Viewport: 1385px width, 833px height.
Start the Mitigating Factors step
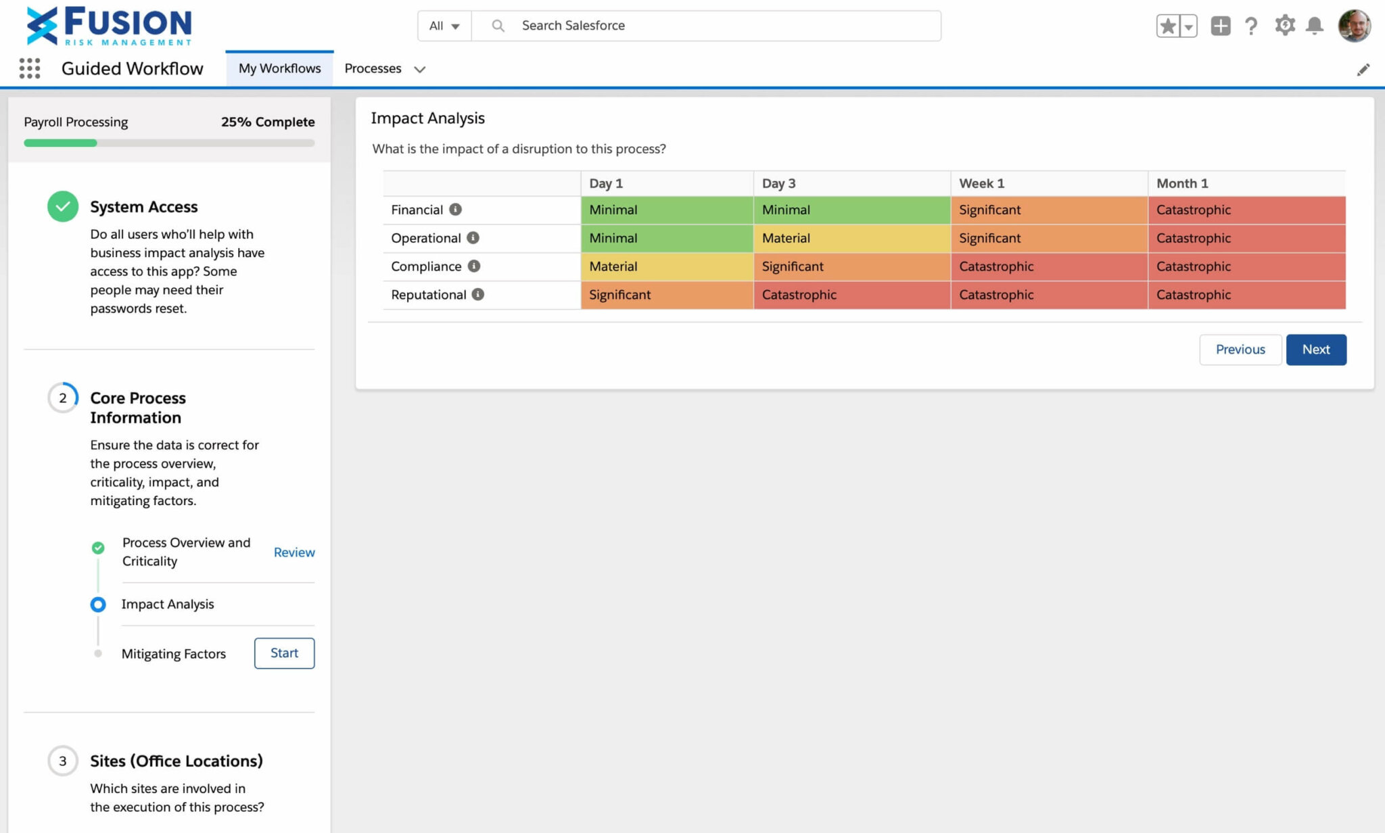pyautogui.click(x=283, y=653)
